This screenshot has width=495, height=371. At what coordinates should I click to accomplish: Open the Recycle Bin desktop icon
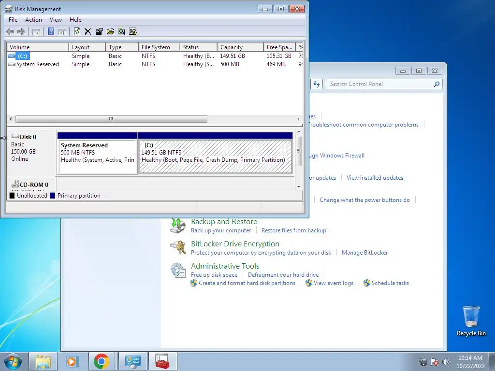click(x=471, y=321)
